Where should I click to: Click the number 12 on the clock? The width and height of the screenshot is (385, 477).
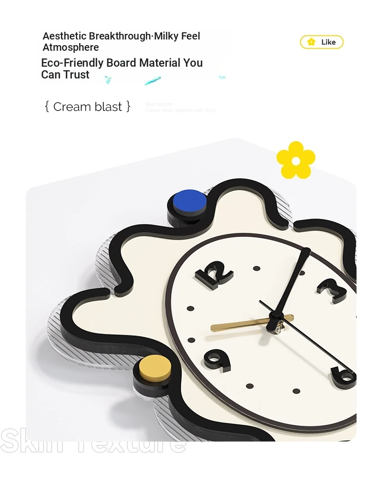click(214, 274)
